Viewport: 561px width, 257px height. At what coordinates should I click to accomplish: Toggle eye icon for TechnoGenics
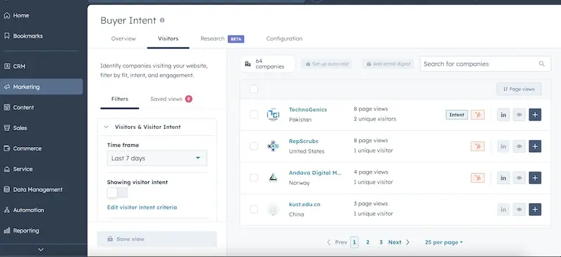tap(519, 115)
